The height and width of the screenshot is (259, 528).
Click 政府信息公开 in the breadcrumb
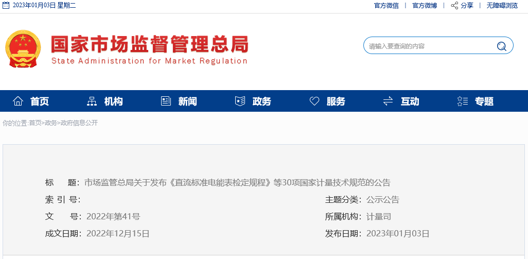[x=79, y=123]
